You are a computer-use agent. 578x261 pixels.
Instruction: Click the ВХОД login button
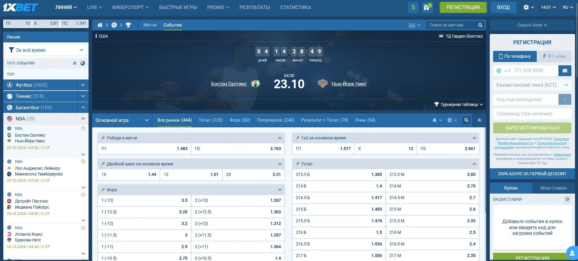tap(503, 7)
